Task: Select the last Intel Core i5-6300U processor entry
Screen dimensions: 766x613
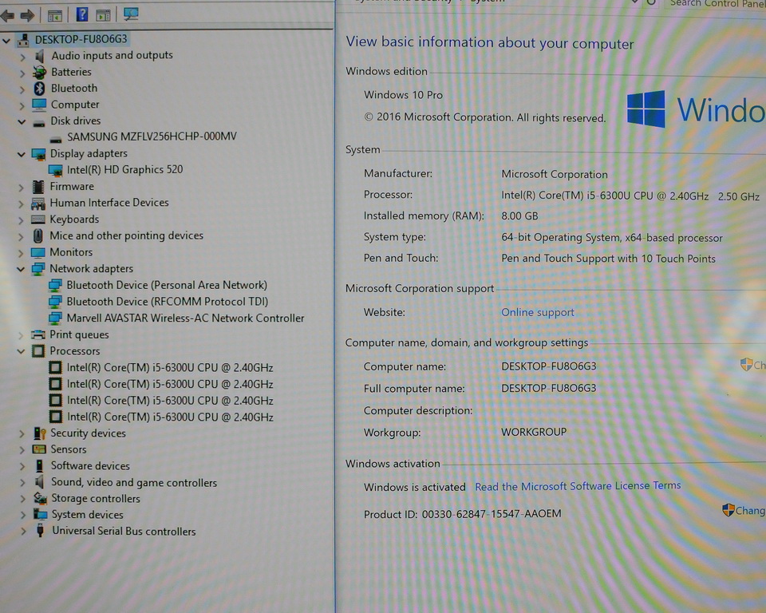Action: point(170,417)
